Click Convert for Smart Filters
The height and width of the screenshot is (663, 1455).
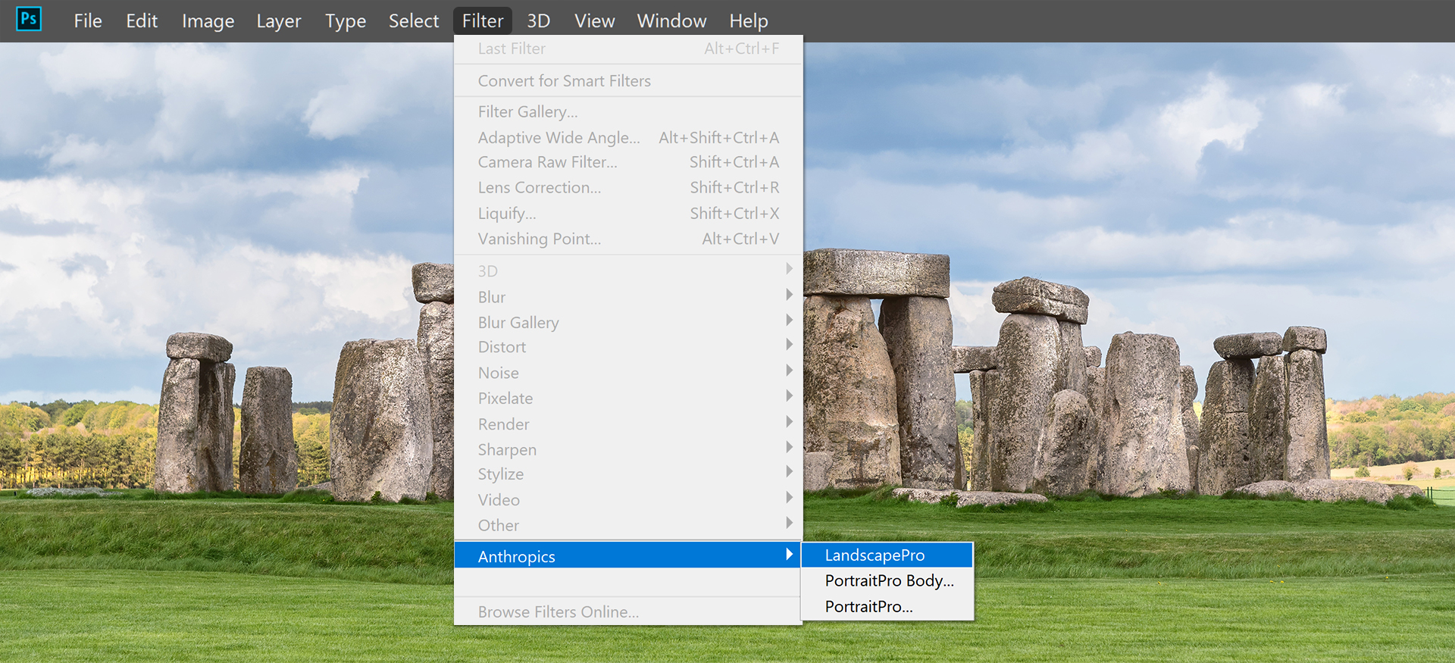(564, 81)
